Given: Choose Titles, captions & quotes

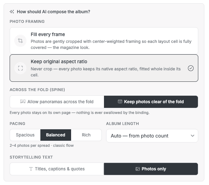Looking at the screenshot, I should [57, 169].
